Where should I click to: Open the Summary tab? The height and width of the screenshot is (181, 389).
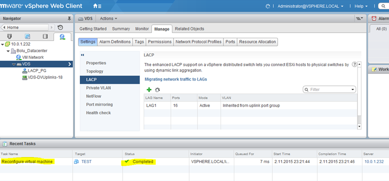point(121,29)
